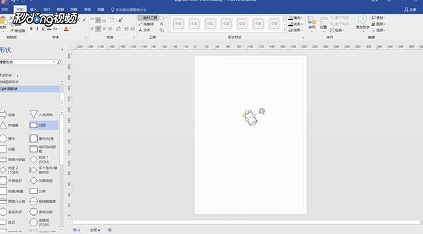
Task: Select the Inbound Goods (入站货物) triangle shape
Action: tap(41, 114)
